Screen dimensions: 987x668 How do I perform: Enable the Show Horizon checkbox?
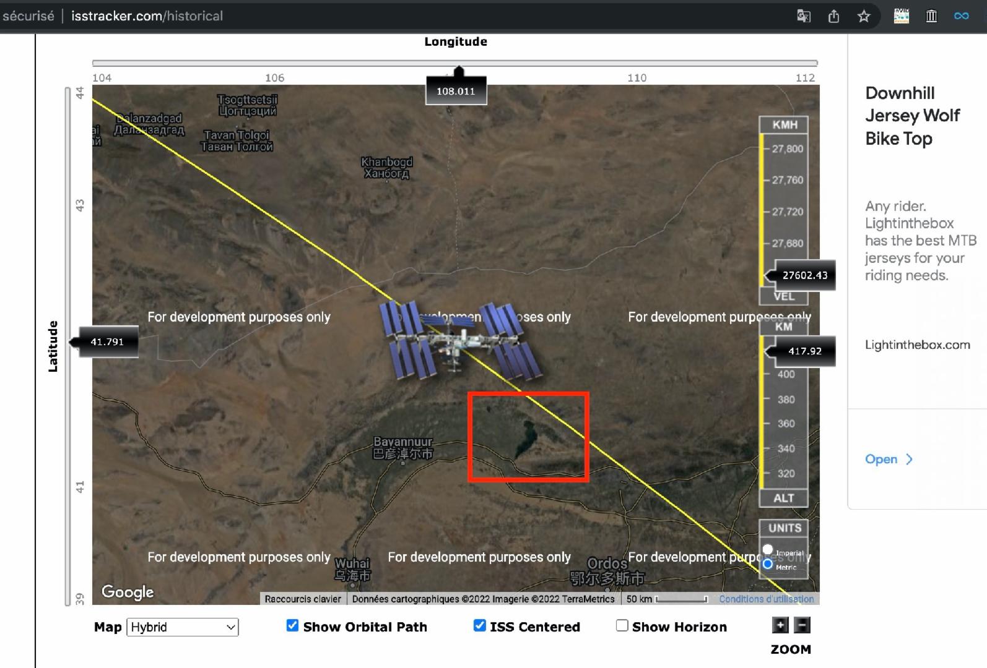[x=622, y=626]
